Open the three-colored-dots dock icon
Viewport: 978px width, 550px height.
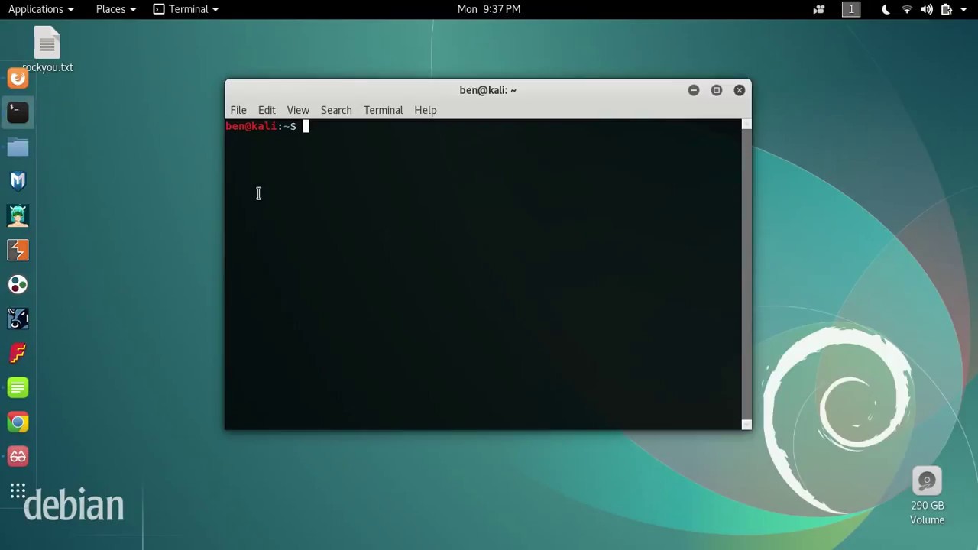coord(18,284)
